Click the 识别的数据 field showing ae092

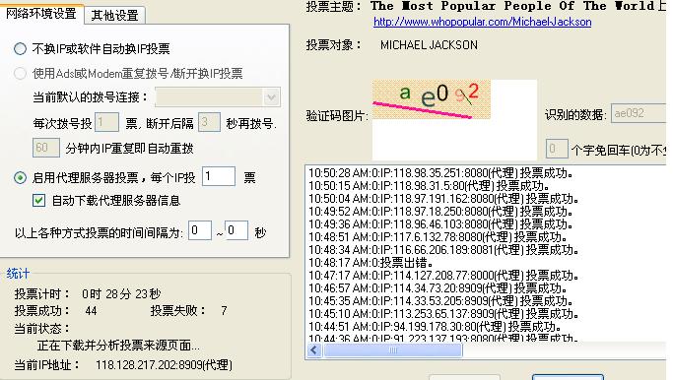click(639, 113)
